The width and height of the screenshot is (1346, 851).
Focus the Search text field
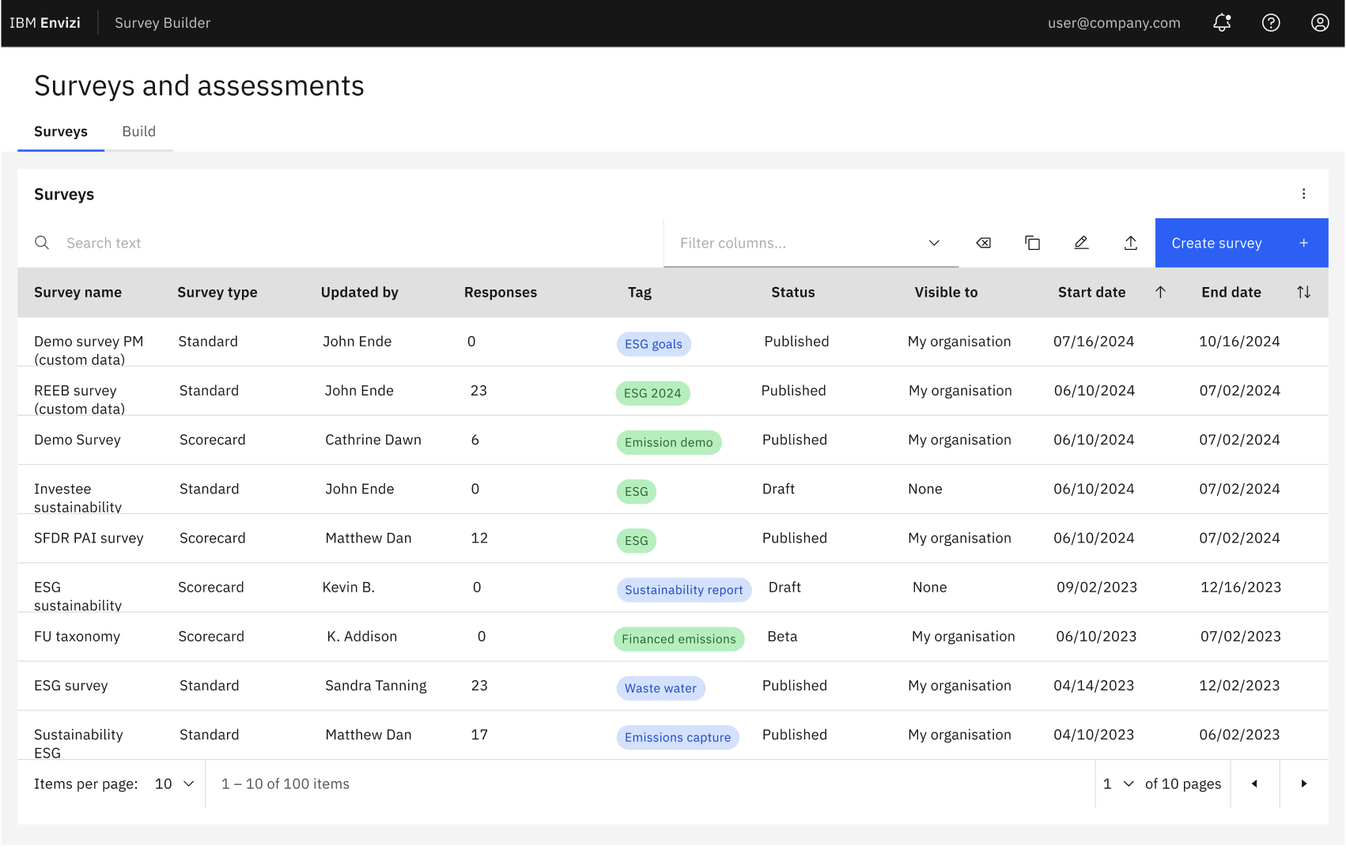(340, 243)
